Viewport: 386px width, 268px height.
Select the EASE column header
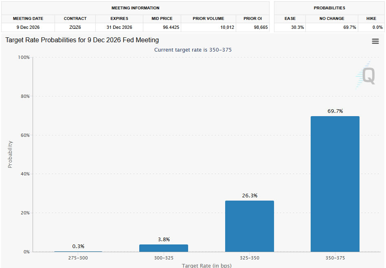(290, 19)
